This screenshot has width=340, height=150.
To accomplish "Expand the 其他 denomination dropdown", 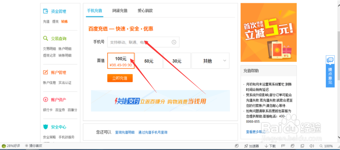I will (x=224, y=61).
